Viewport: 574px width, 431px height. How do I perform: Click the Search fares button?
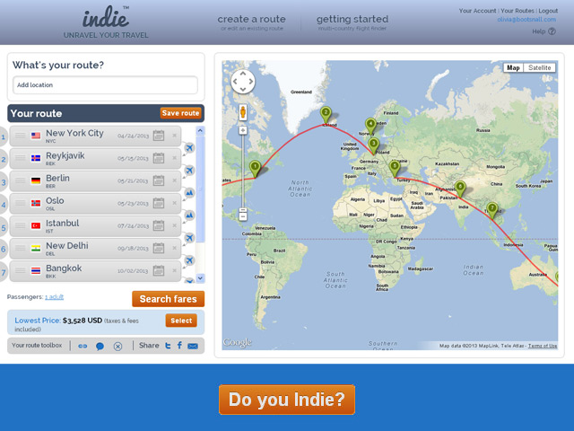click(x=169, y=299)
